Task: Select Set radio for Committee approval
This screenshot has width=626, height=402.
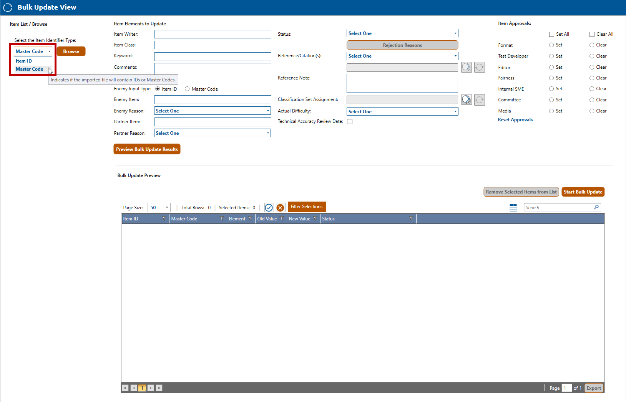Action: 551,100
